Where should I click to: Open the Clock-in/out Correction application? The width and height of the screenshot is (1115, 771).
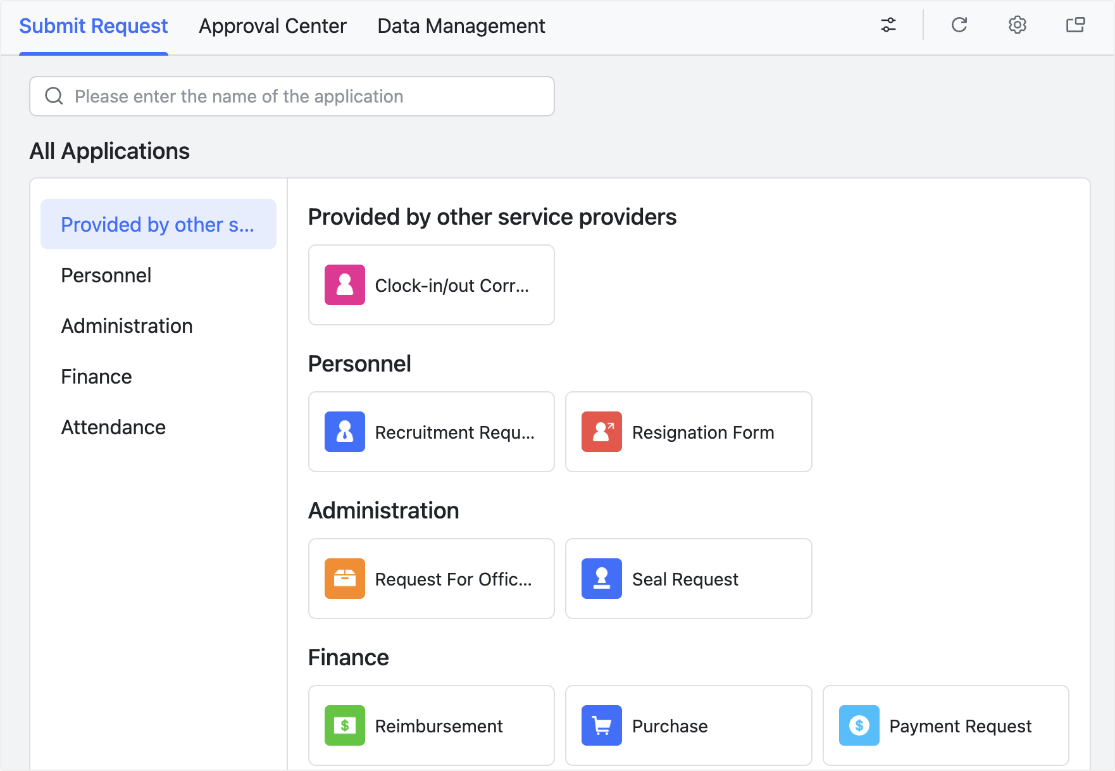coord(431,285)
